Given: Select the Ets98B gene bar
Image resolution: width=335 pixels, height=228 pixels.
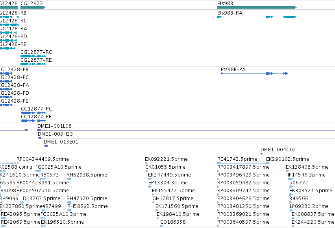Looking at the screenshot, I should [x=257, y=7].
